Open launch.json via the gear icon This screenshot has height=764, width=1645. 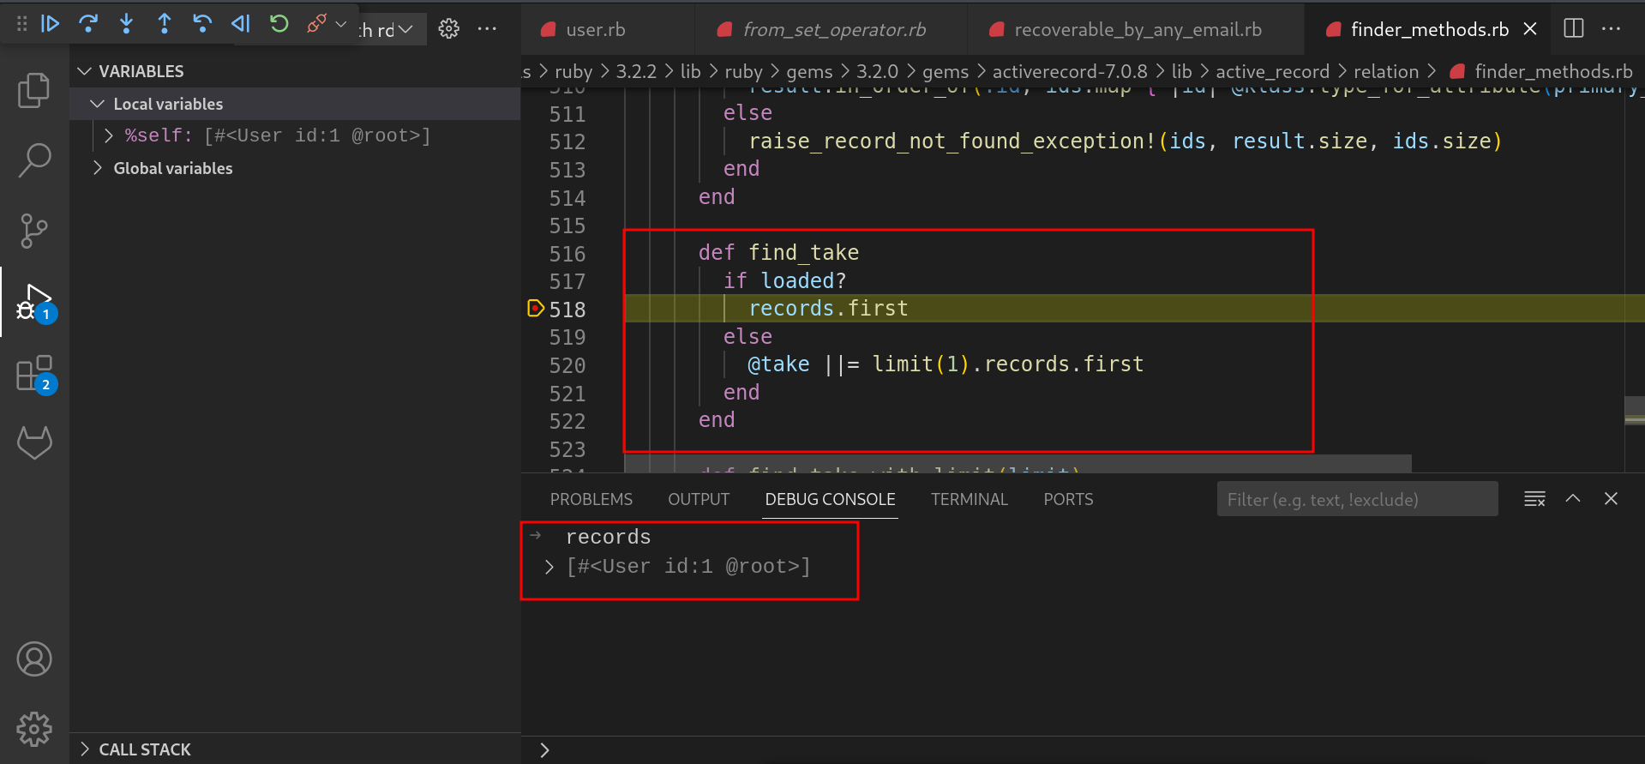[x=448, y=29]
